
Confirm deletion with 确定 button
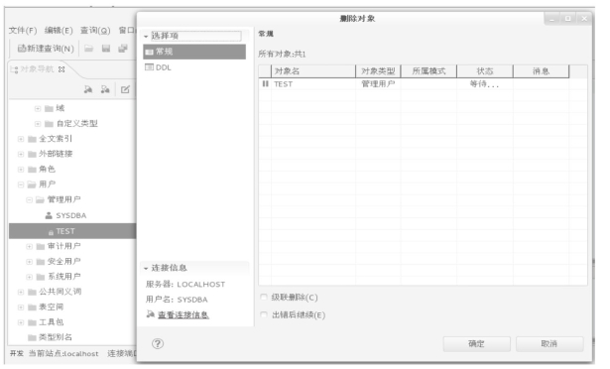[x=476, y=344]
